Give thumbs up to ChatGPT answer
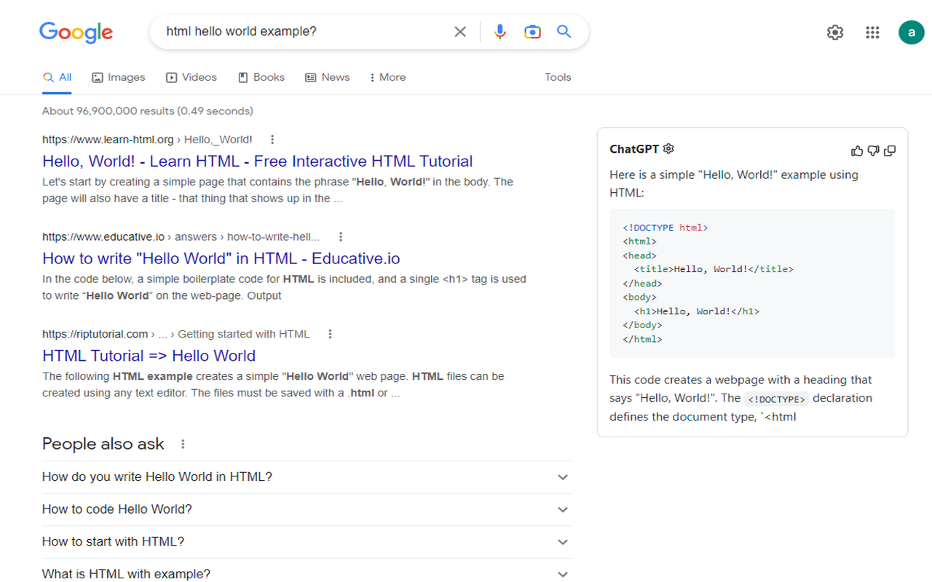The image size is (932, 582). (x=857, y=151)
